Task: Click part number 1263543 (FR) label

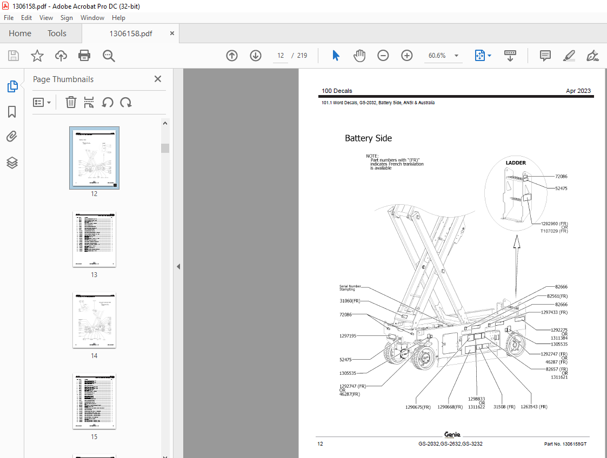Action: [534, 407]
